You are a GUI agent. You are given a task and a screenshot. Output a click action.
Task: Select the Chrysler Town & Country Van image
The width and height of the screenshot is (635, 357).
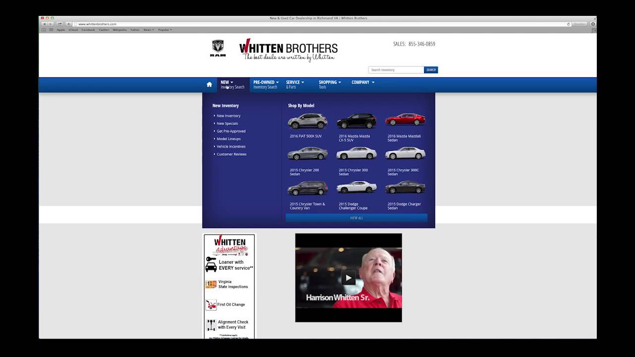coord(308,188)
